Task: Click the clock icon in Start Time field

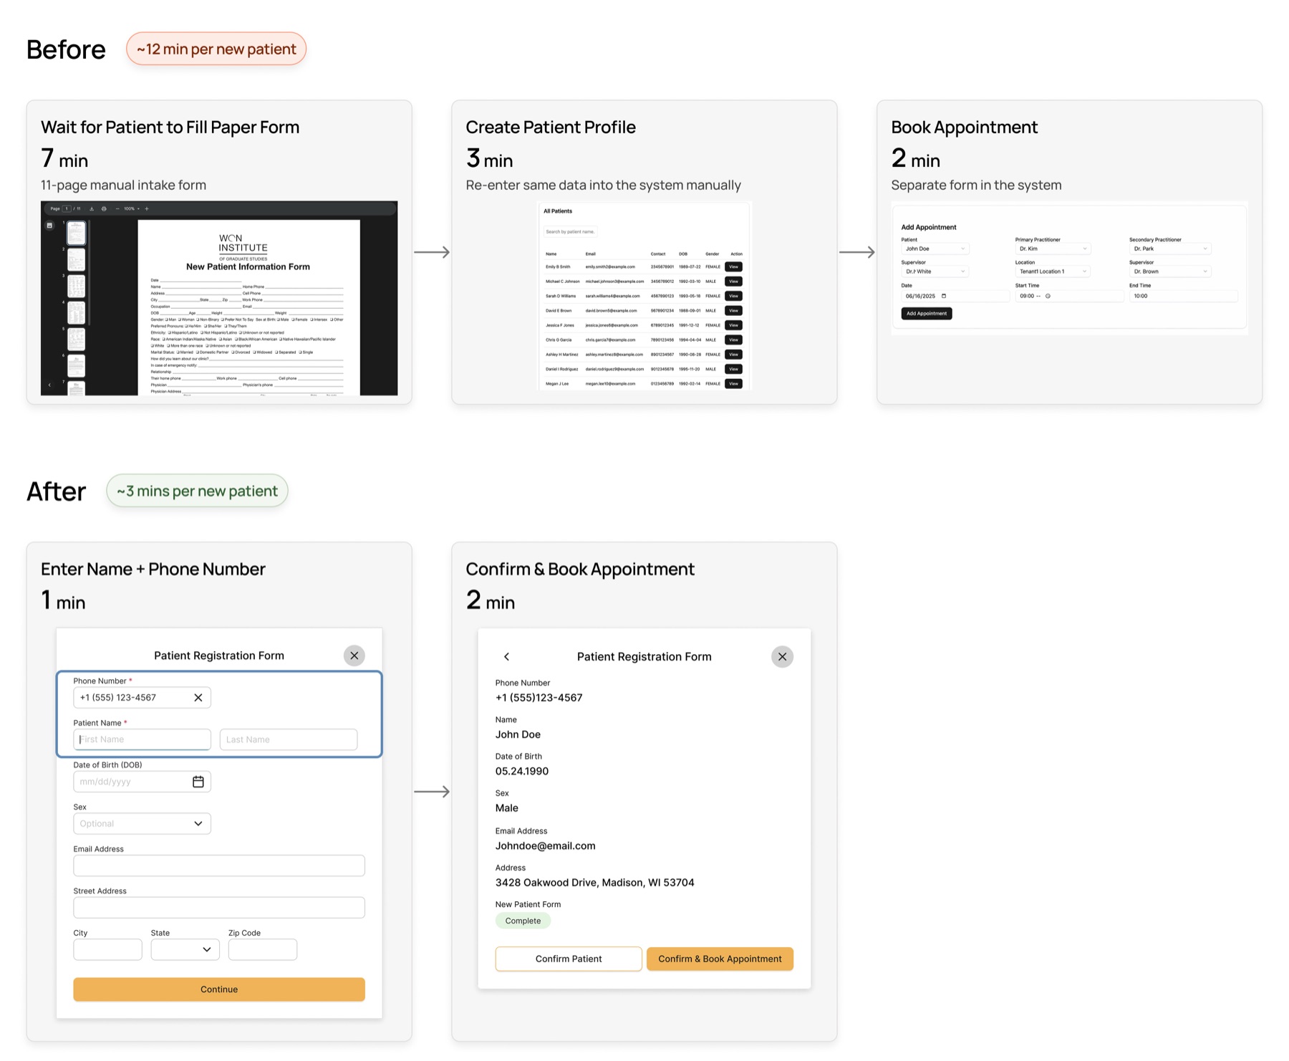Action: (1048, 296)
